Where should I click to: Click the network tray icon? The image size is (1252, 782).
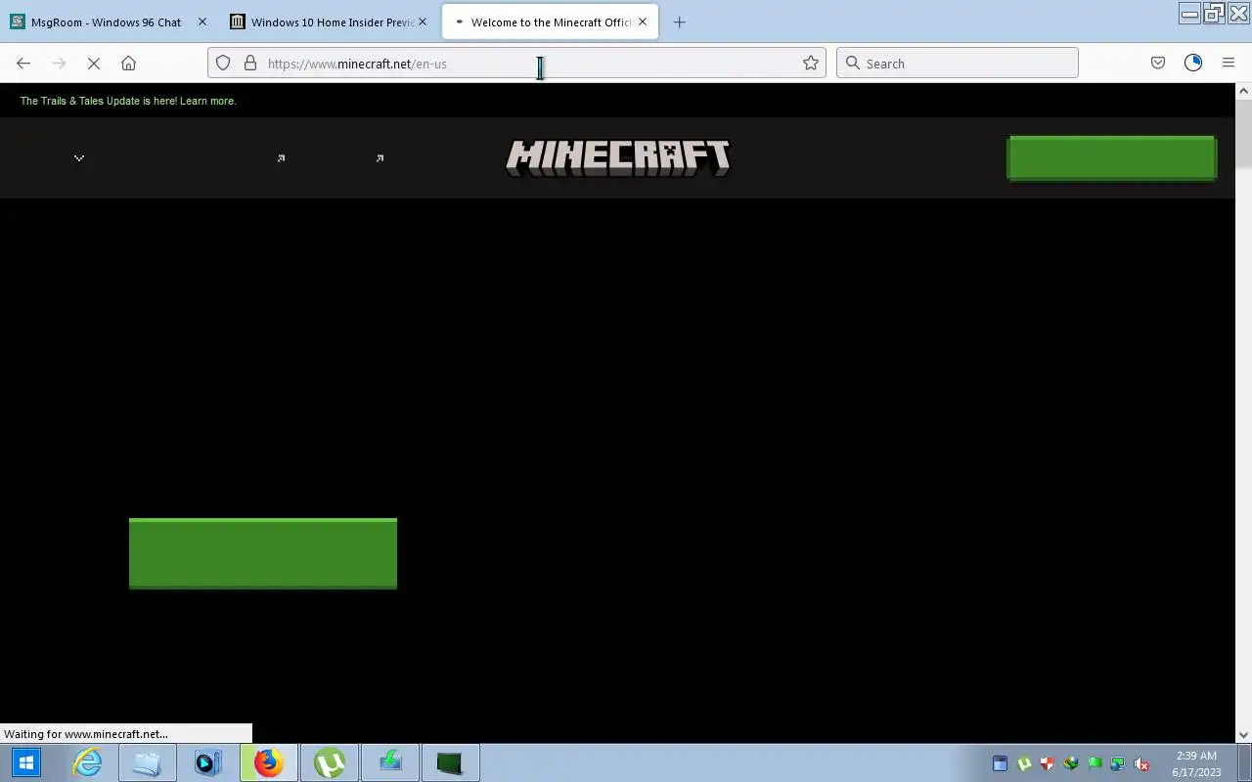(1117, 763)
